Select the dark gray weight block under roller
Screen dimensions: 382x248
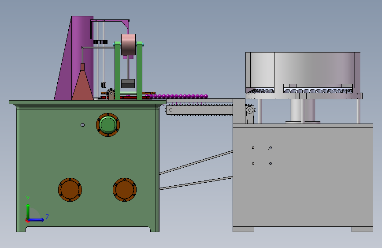click(128, 83)
